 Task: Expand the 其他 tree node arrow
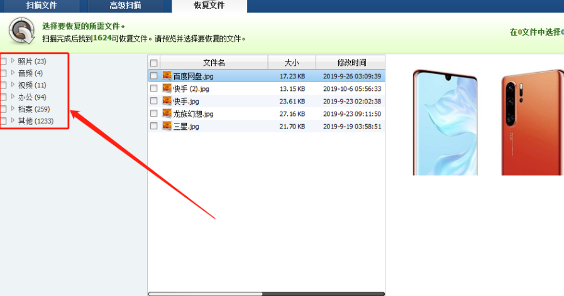tap(13, 120)
